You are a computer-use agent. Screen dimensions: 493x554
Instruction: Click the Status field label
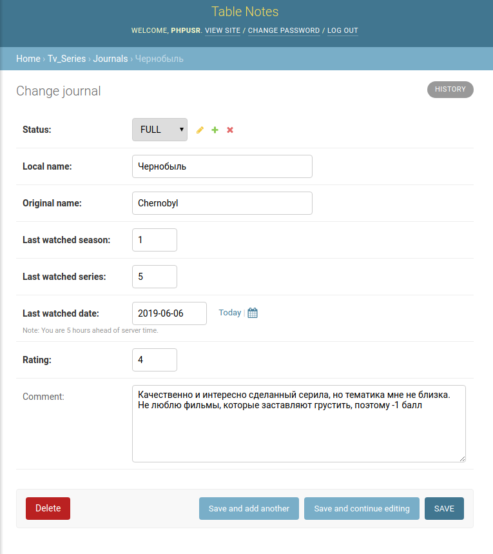37,130
